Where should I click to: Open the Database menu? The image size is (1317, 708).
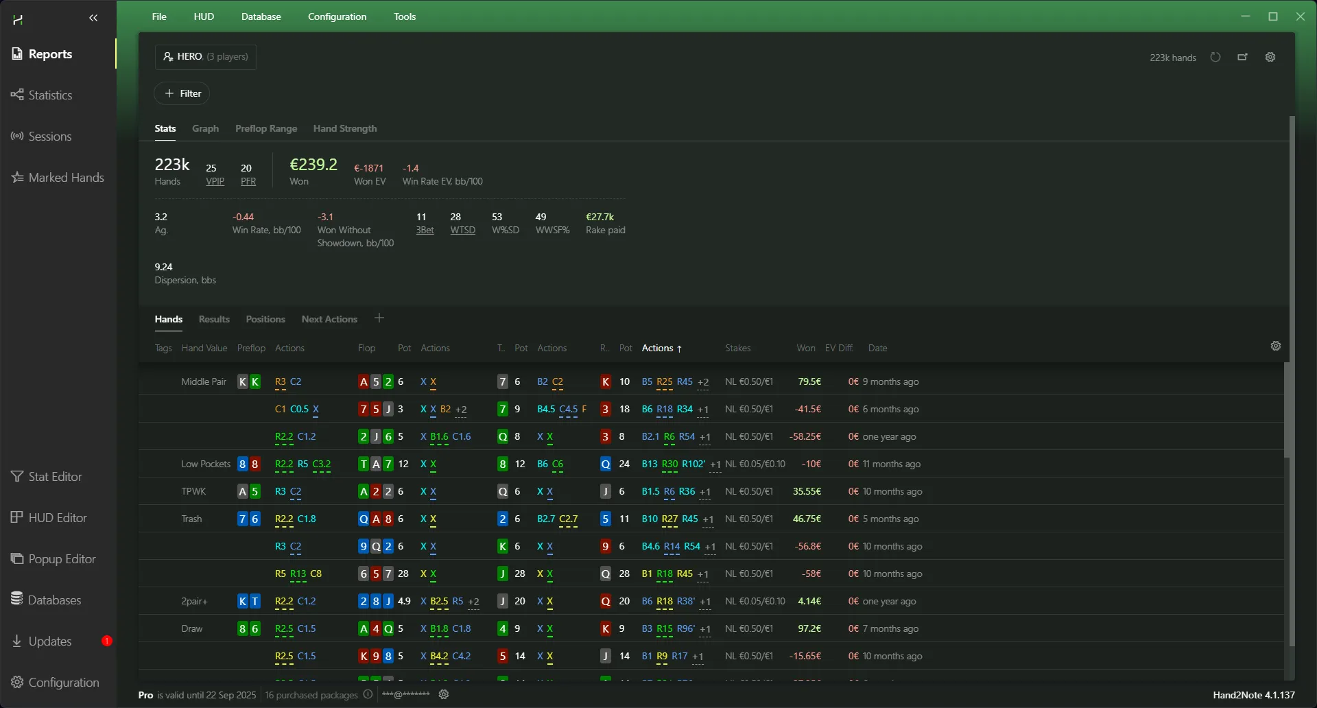coord(261,16)
